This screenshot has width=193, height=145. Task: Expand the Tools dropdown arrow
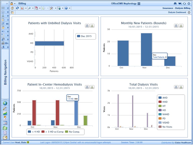55,8
